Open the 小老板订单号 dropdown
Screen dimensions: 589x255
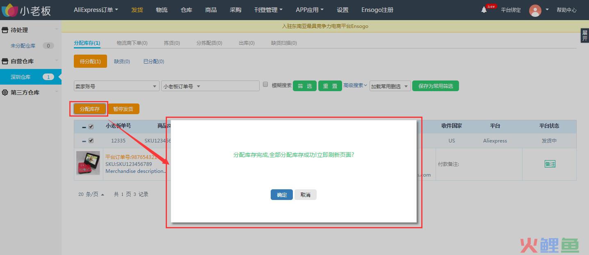[x=182, y=86]
